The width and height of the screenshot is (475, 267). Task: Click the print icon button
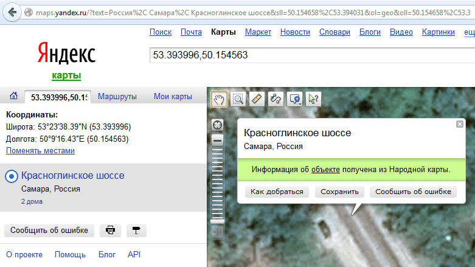coord(110,231)
